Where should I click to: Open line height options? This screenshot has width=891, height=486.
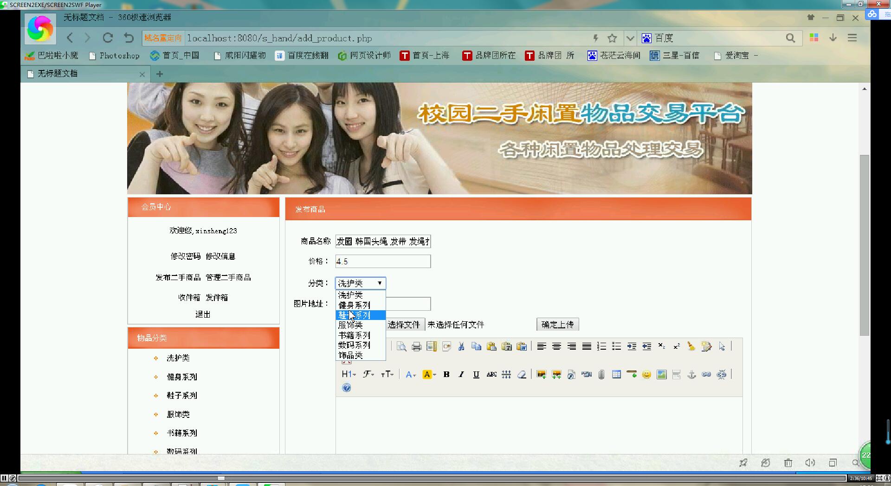click(x=507, y=375)
